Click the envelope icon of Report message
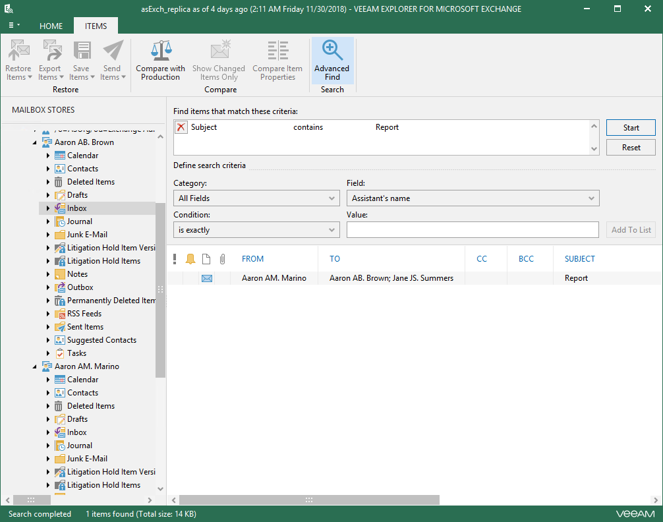The image size is (663, 522). pyautogui.click(x=207, y=278)
